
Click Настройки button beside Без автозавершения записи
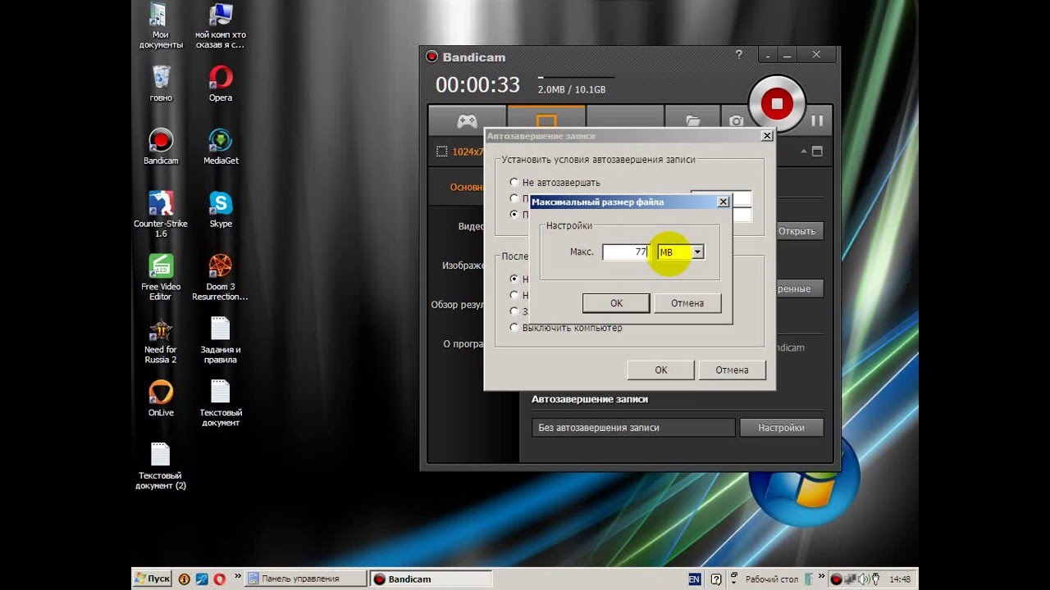[781, 428]
